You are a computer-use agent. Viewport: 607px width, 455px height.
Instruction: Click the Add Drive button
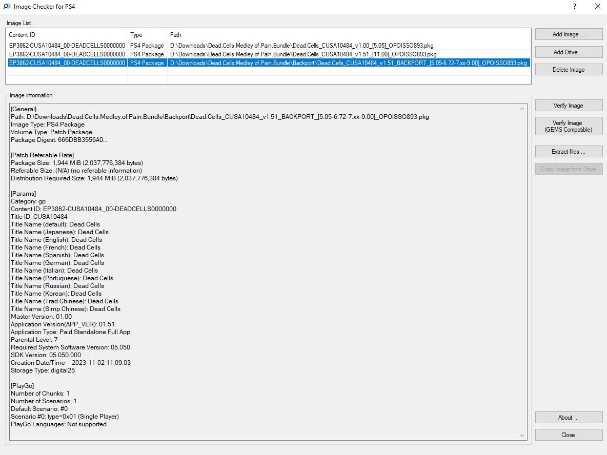[569, 52]
